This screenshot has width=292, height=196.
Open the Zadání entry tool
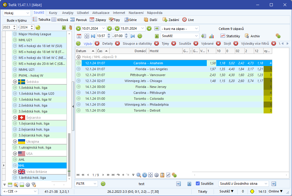[171, 20]
